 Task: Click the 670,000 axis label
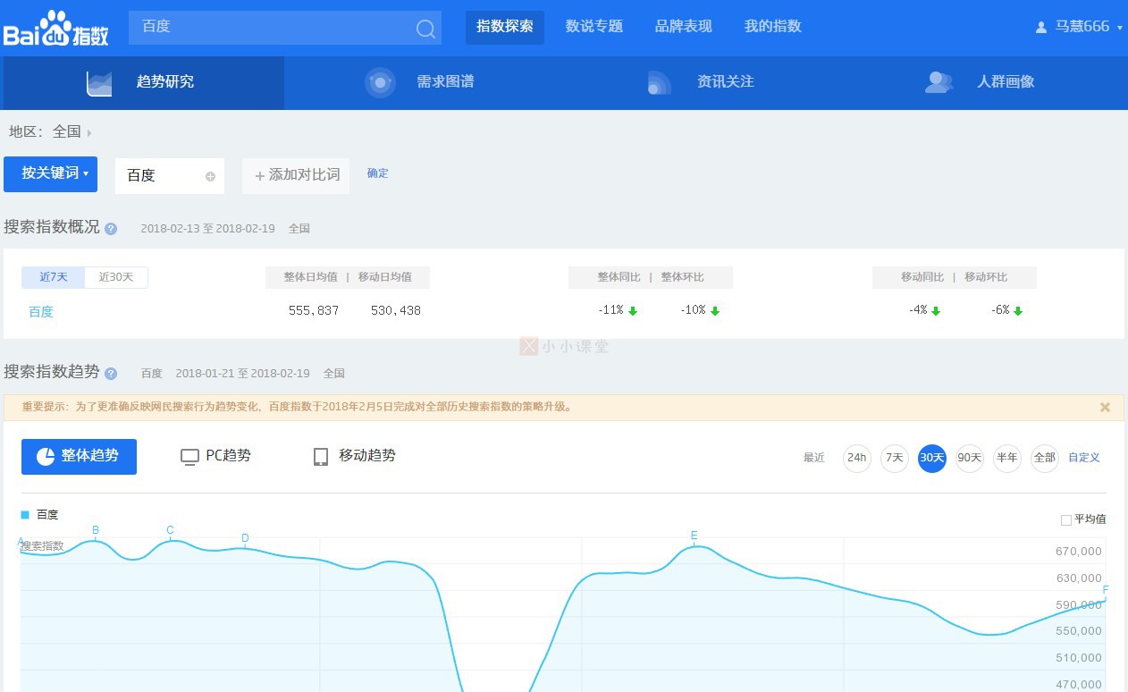coord(1079,552)
